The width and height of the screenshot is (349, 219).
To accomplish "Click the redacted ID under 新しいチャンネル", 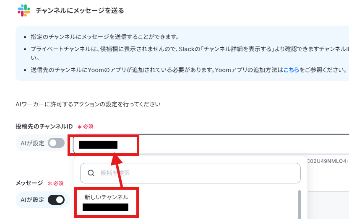I will pyautogui.click(x=106, y=207).
